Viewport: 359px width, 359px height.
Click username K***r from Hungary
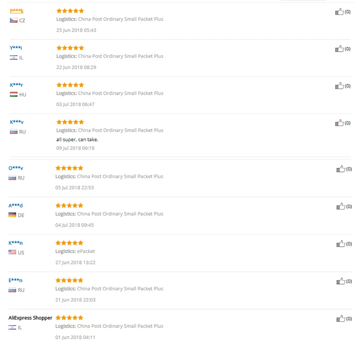[16, 85]
